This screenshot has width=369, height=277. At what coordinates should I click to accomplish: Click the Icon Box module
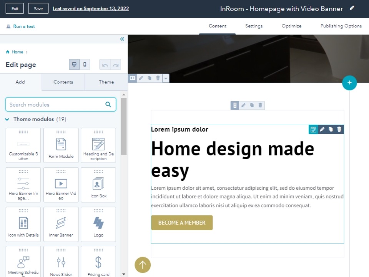pyautogui.click(x=98, y=185)
